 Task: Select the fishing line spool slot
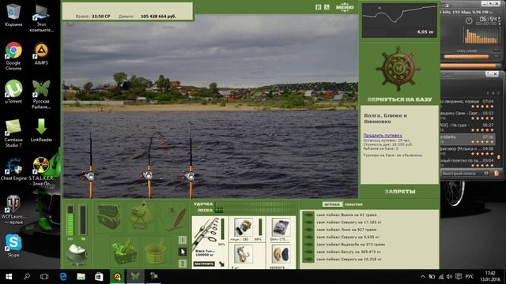[281, 227]
